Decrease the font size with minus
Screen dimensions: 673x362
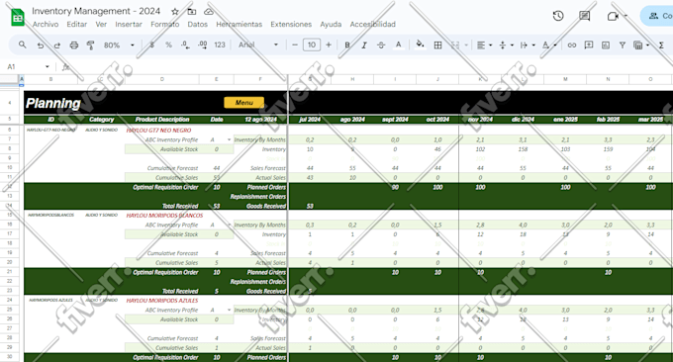pos(295,45)
